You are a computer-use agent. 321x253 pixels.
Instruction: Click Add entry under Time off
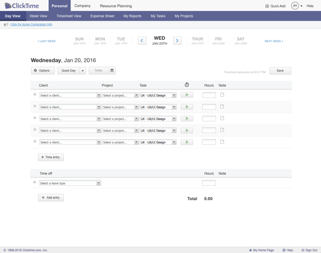click(x=51, y=198)
